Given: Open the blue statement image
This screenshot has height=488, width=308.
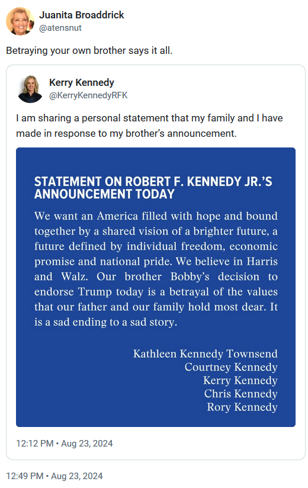Looking at the screenshot, I should coord(156,287).
